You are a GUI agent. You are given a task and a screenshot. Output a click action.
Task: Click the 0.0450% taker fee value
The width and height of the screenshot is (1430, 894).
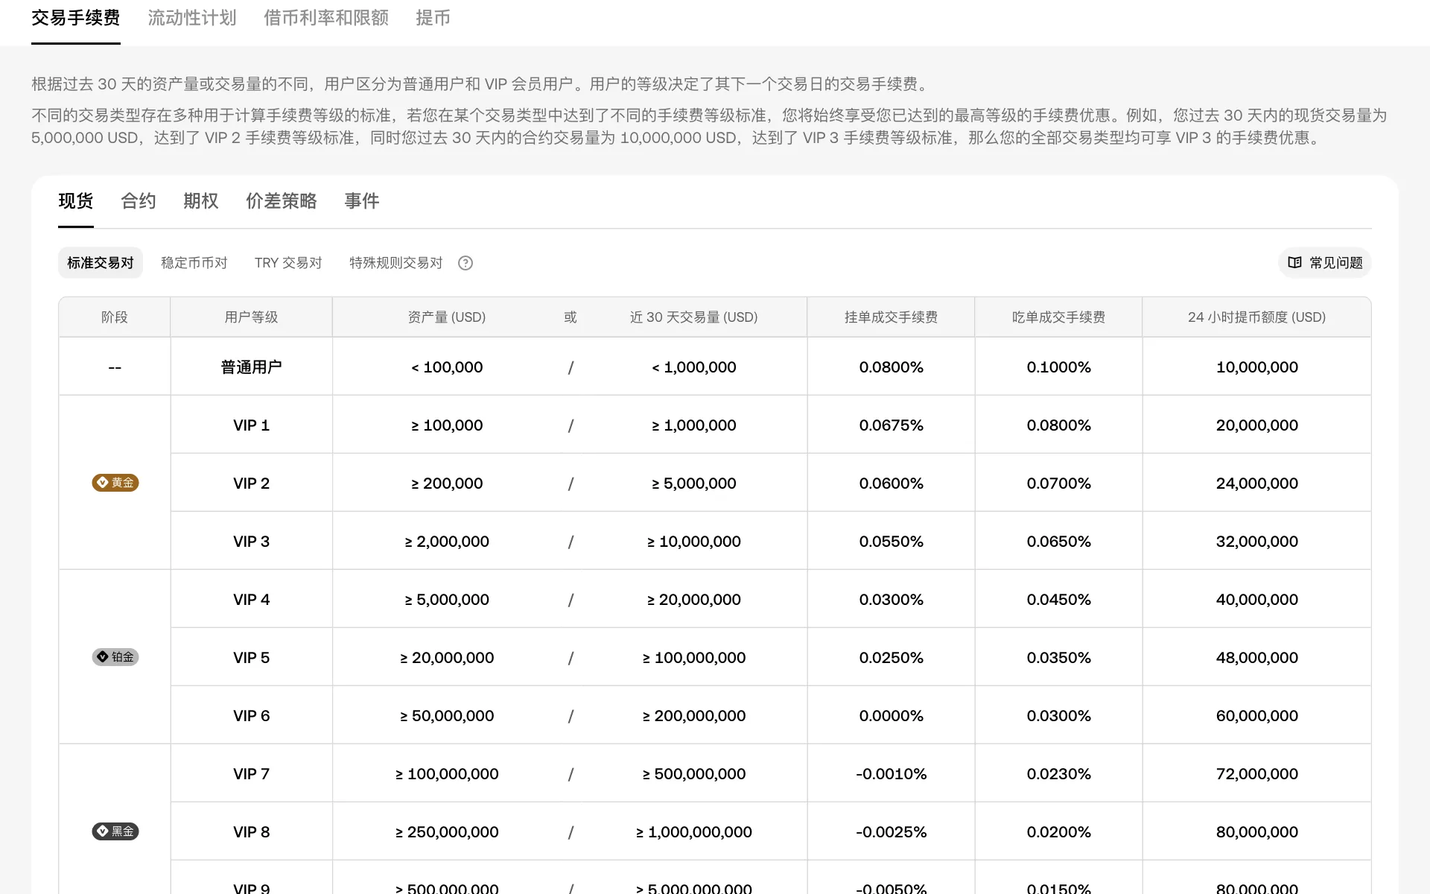(1058, 600)
